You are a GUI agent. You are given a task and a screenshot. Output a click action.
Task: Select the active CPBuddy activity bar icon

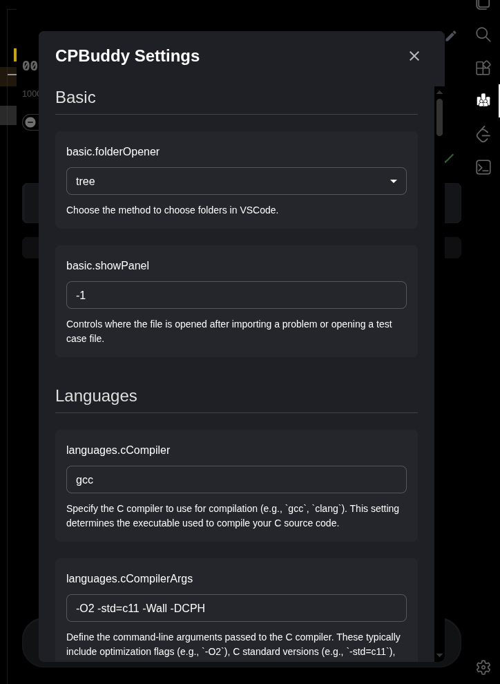point(483,100)
